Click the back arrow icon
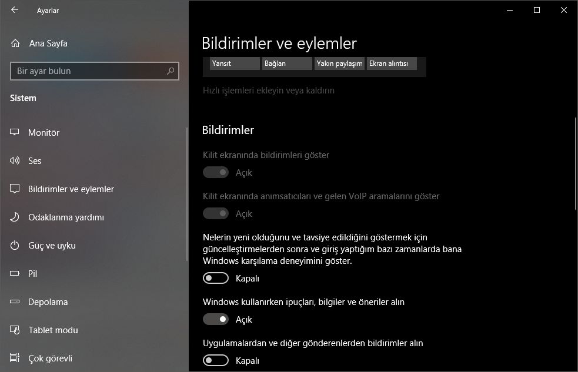578x372 pixels. [15, 10]
